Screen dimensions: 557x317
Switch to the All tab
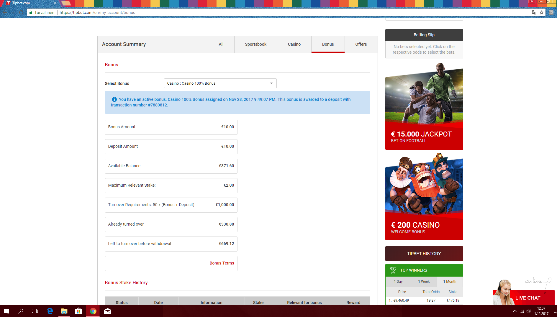[221, 44]
